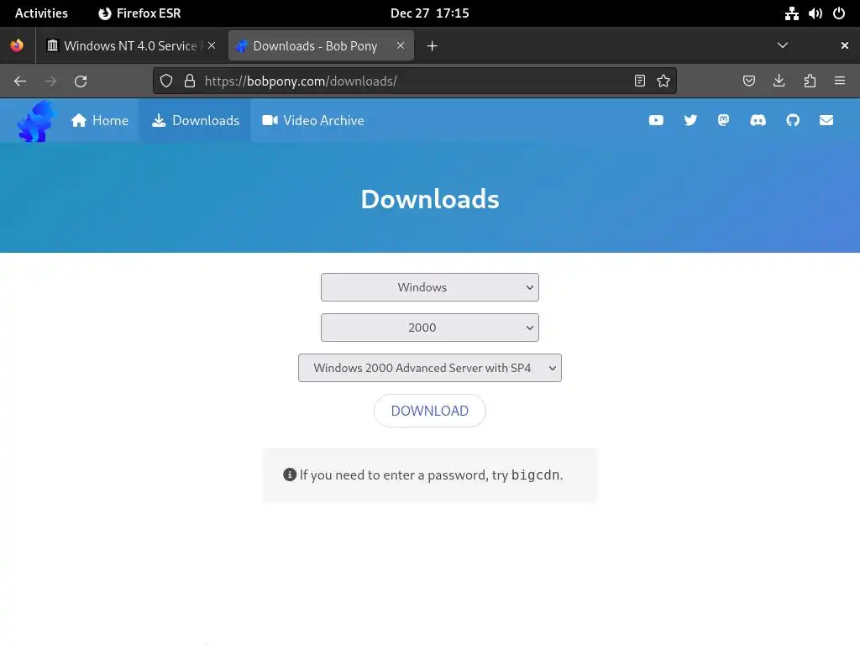Open the Downloads navigation item

(196, 121)
